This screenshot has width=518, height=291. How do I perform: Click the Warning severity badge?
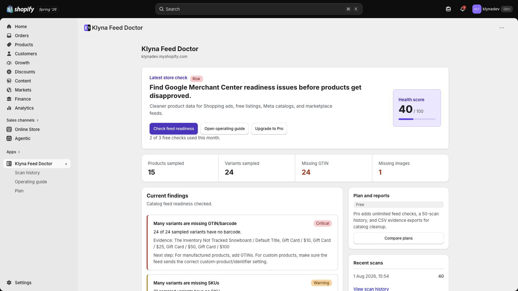pos(321,283)
